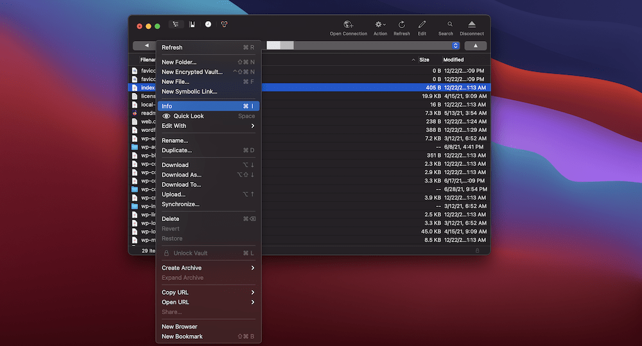Choose New Folder… in context menu
This screenshot has height=346, width=642.
click(209, 62)
